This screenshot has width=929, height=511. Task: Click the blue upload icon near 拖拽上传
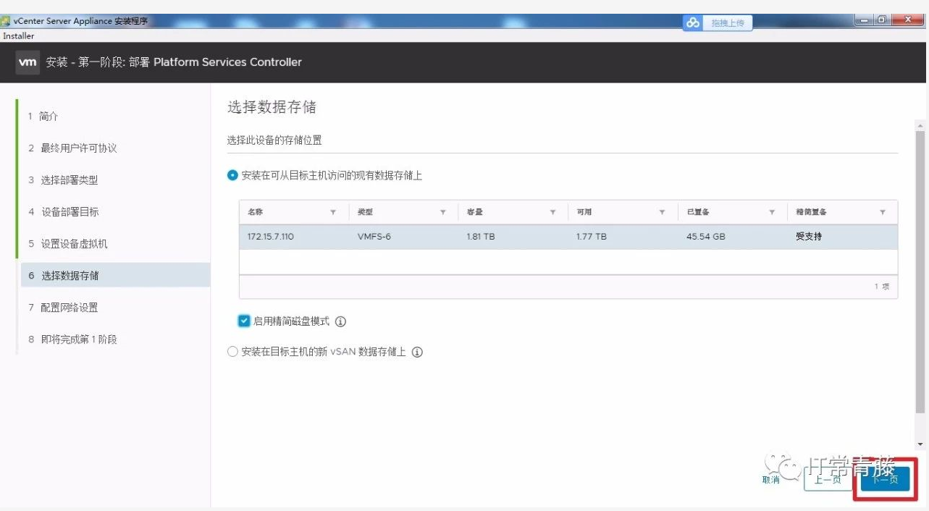click(692, 22)
